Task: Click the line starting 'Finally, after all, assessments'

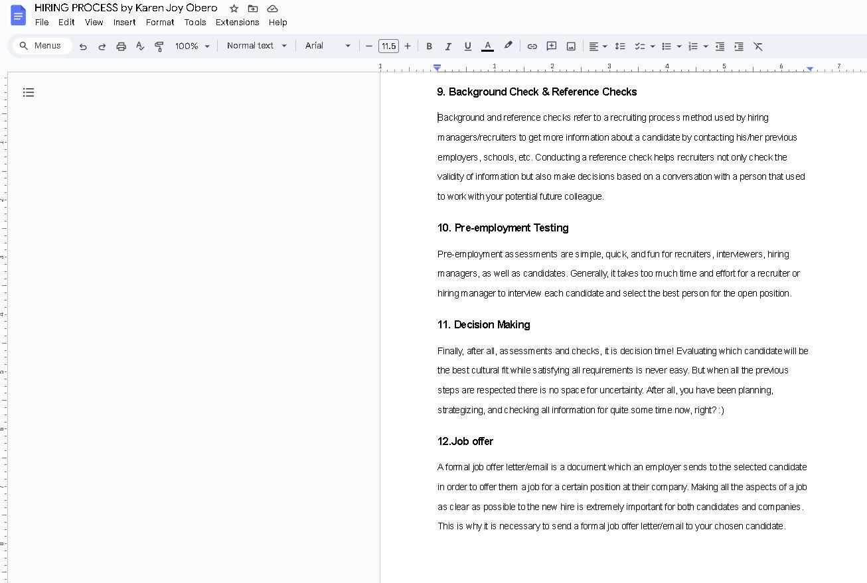Action: 623,351
